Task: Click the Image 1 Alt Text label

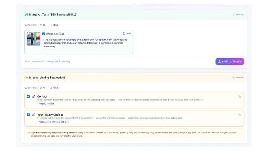Action: pos(55,34)
